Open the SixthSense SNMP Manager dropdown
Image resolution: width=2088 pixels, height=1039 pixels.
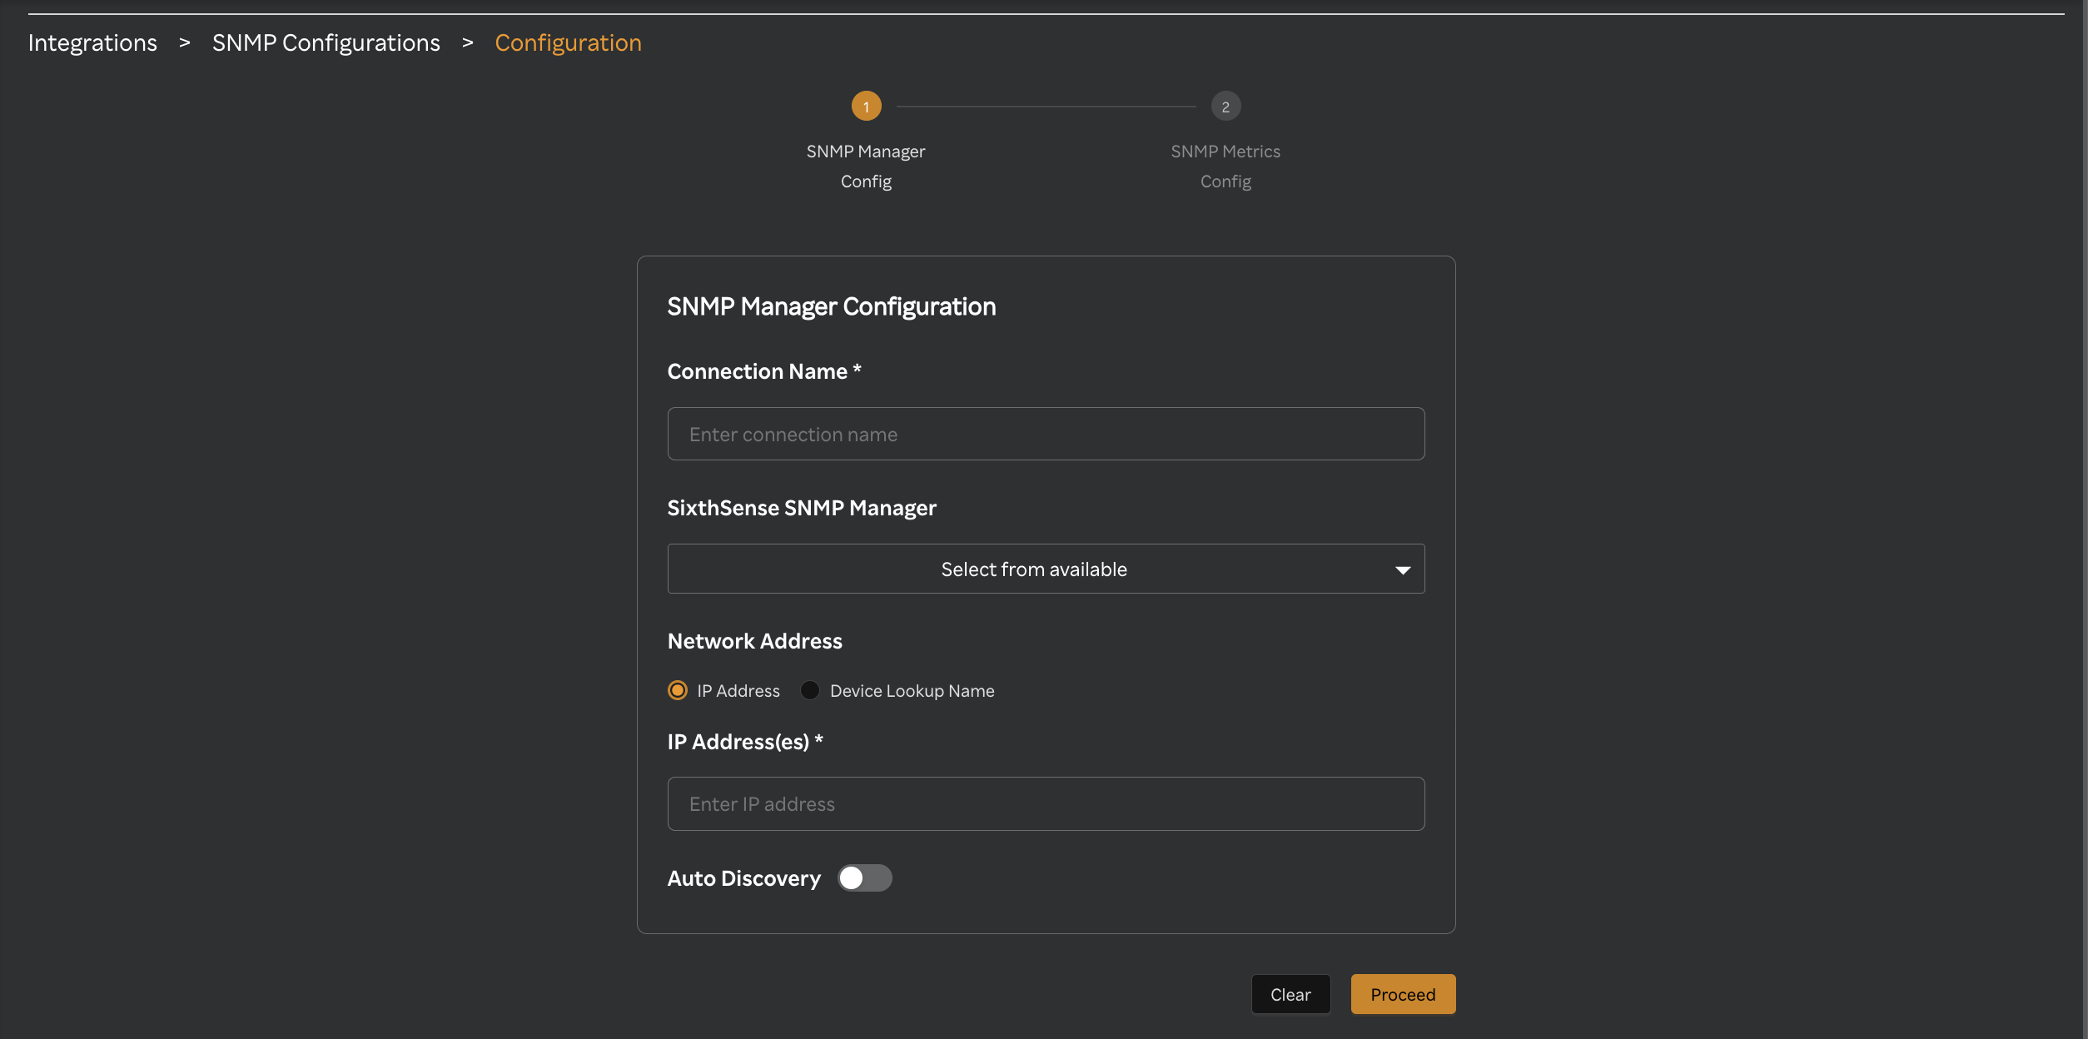[x=1046, y=569]
